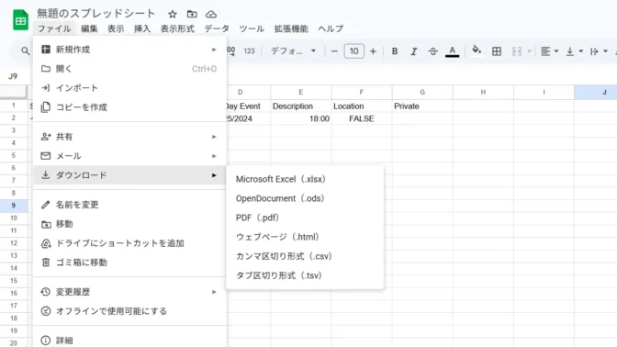The height and width of the screenshot is (347, 617).
Task: Open the データ menu
Action: (x=217, y=28)
